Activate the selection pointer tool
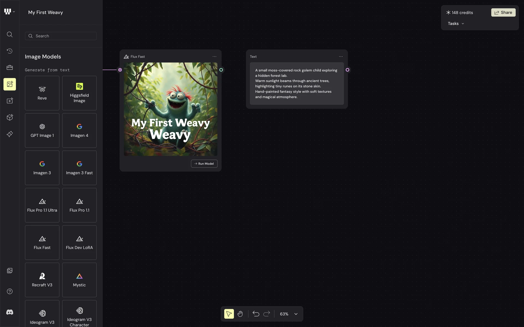Screen dimensions: 524x327 click(x=229, y=314)
